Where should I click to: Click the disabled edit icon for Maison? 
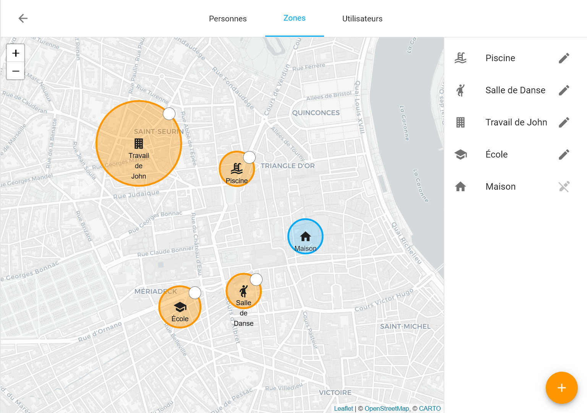point(564,187)
